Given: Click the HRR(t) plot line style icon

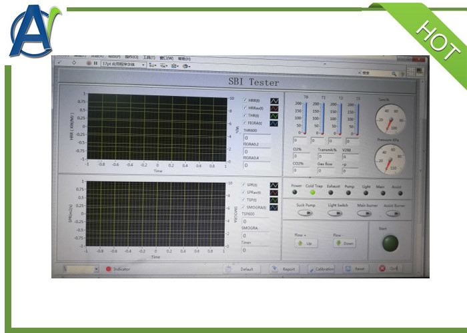Looking at the screenshot, I should pyautogui.click(x=274, y=100).
